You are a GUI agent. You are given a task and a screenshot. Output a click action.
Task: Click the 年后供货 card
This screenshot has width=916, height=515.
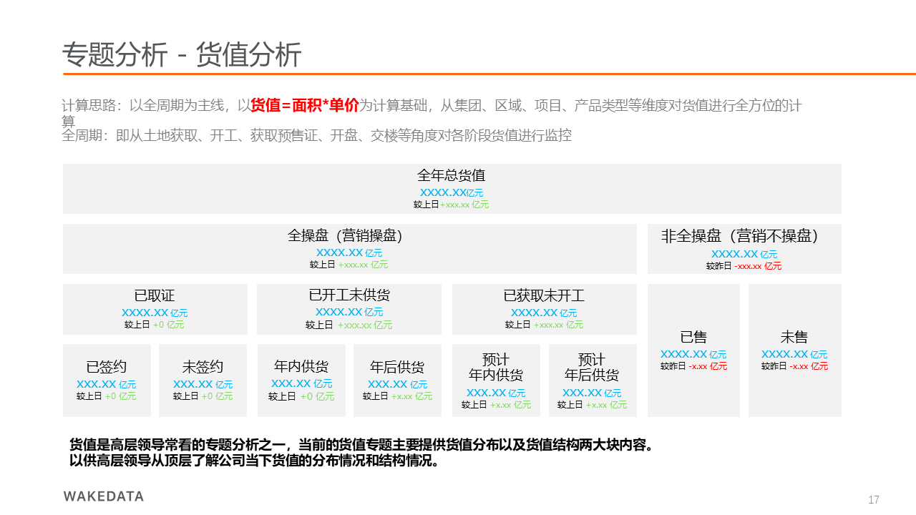pos(397,381)
